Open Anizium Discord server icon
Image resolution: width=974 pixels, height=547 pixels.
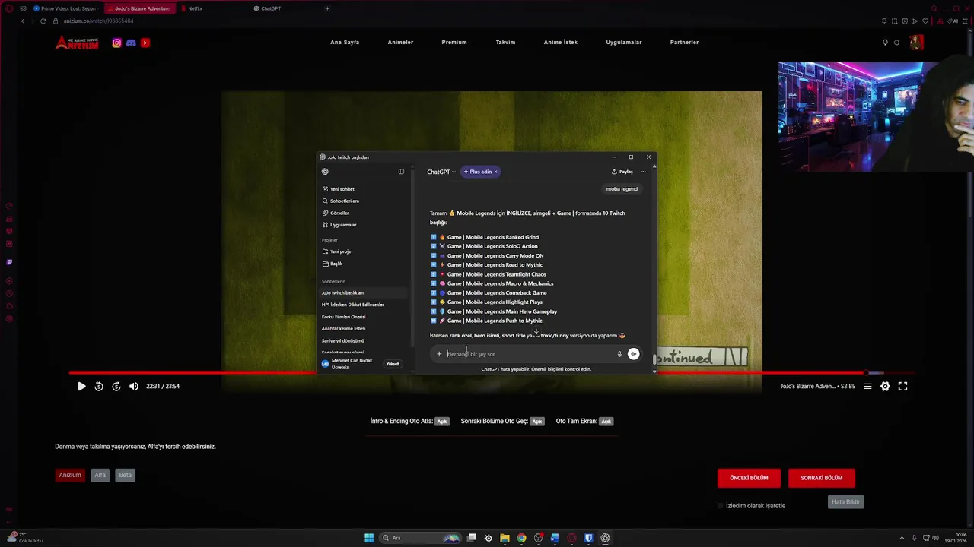click(x=131, y=43)
